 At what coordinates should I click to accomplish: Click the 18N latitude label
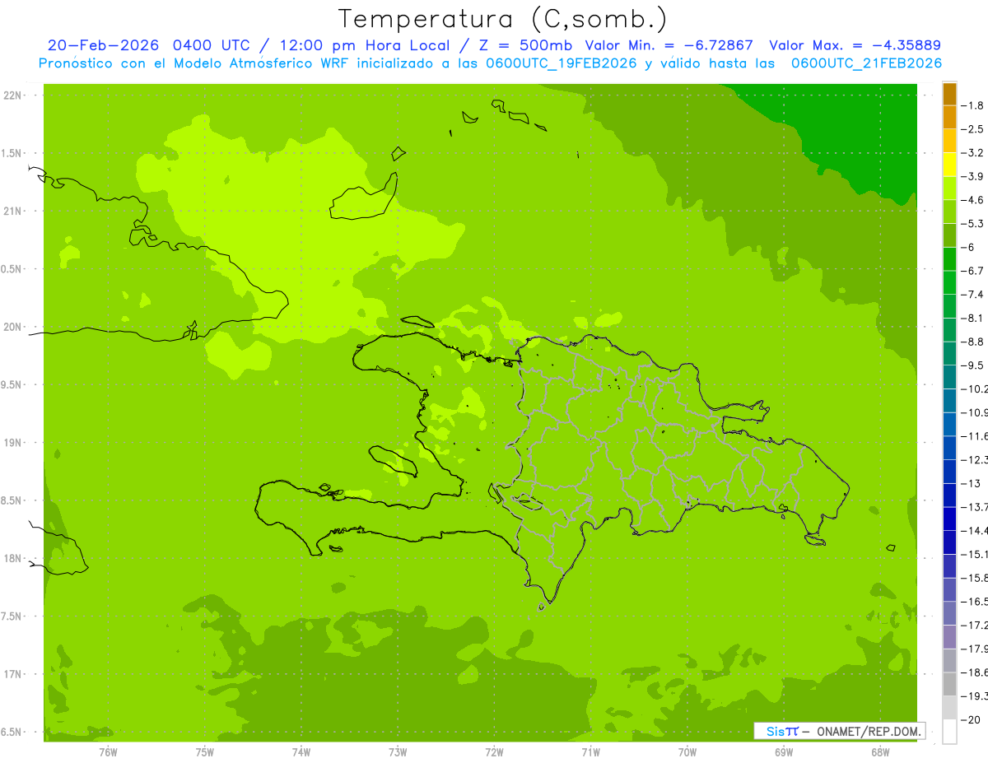click(12, 559)
